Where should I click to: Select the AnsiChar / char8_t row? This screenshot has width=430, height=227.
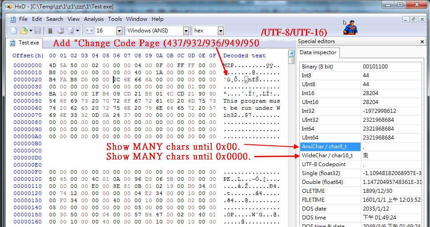point(360,147)
